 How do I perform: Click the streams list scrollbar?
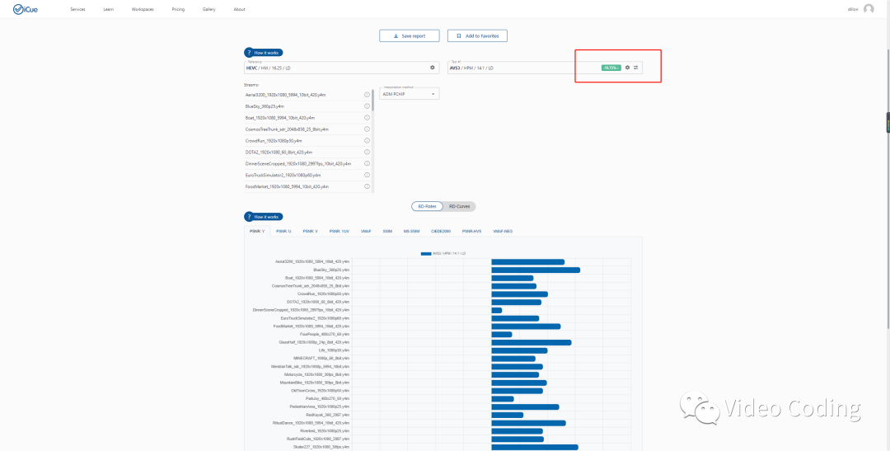(373, 101)
